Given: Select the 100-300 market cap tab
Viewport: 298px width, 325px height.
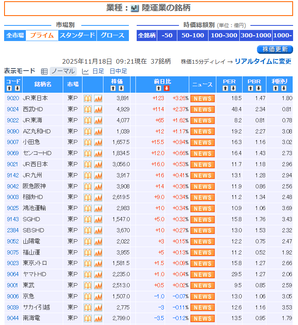Looking at the screenshot, I should [x=224, y=36].
